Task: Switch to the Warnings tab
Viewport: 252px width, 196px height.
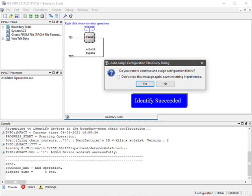Action: (48, 187)
